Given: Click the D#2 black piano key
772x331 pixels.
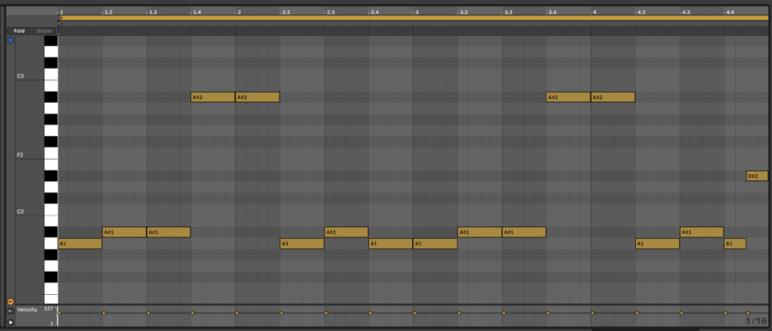Looking at the screenshot, I should [x=51, y=176].
